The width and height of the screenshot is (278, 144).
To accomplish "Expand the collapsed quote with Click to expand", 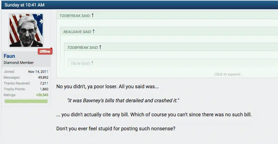I will tap(228, 74).
